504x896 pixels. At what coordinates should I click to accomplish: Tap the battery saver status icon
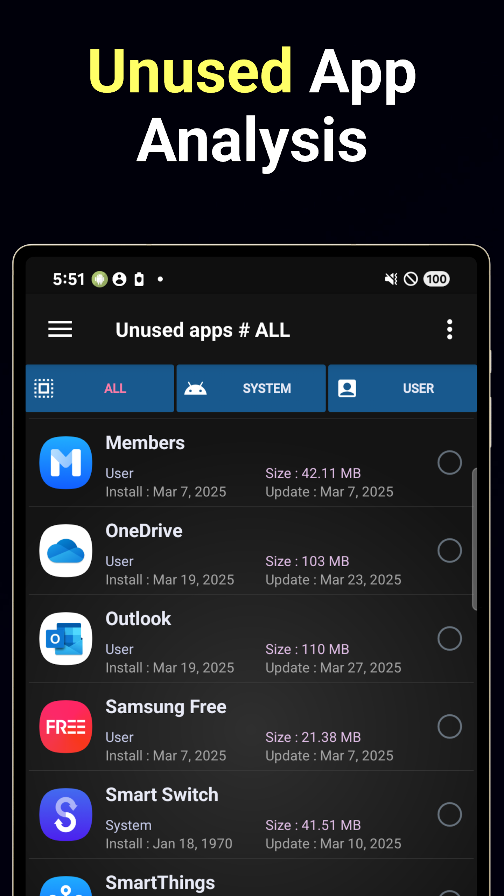pos(139,279)
